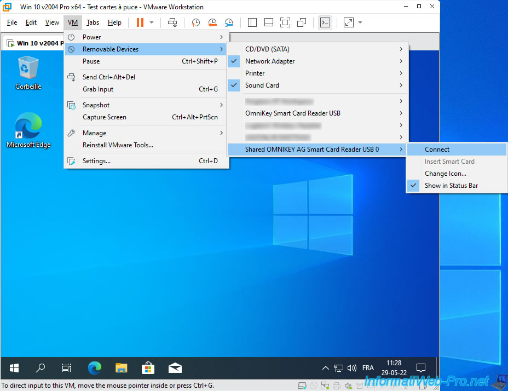The width and height of the screenshot is (508, 391).
Task: Click the VM menu in menu bar
Action: point(73,22)
